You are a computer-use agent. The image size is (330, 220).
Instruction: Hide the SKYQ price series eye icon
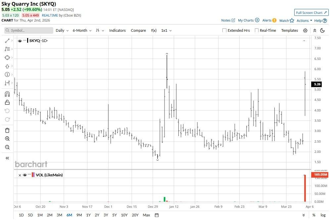pos(20,41)
